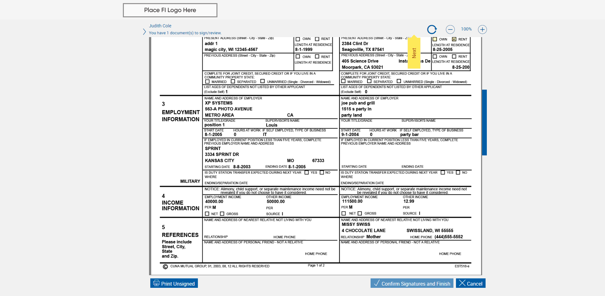Click employer name "joe pub and grill"
Image resolution: width=605 pixels, height=296 pixels.
[x=358, y=103]
